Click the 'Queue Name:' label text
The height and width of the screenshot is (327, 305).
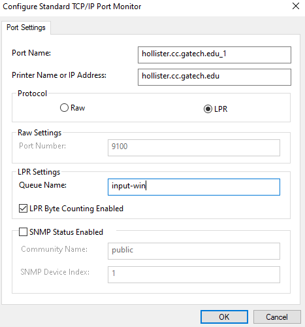tap(42, 185)
